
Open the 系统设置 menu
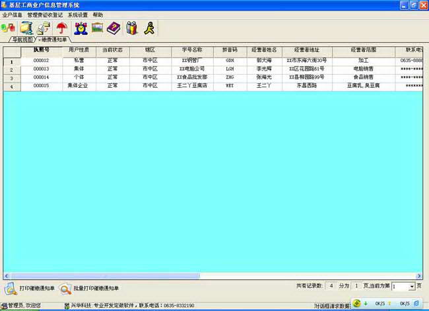point(78,15)
